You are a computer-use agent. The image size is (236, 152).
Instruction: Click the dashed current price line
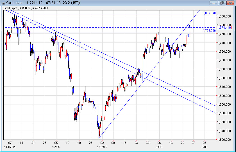pos(112,27)
